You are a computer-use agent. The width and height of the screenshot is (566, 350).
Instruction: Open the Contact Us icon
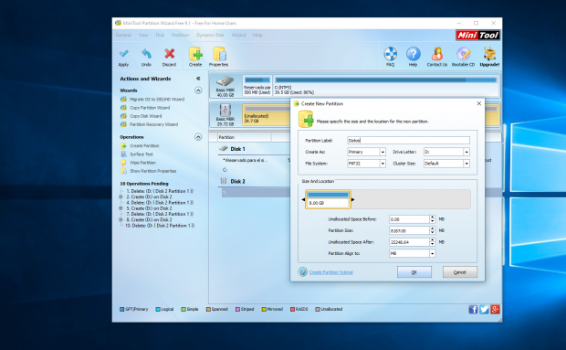437,54
